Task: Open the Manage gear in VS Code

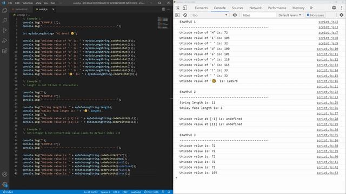Action: pos(5,184)
